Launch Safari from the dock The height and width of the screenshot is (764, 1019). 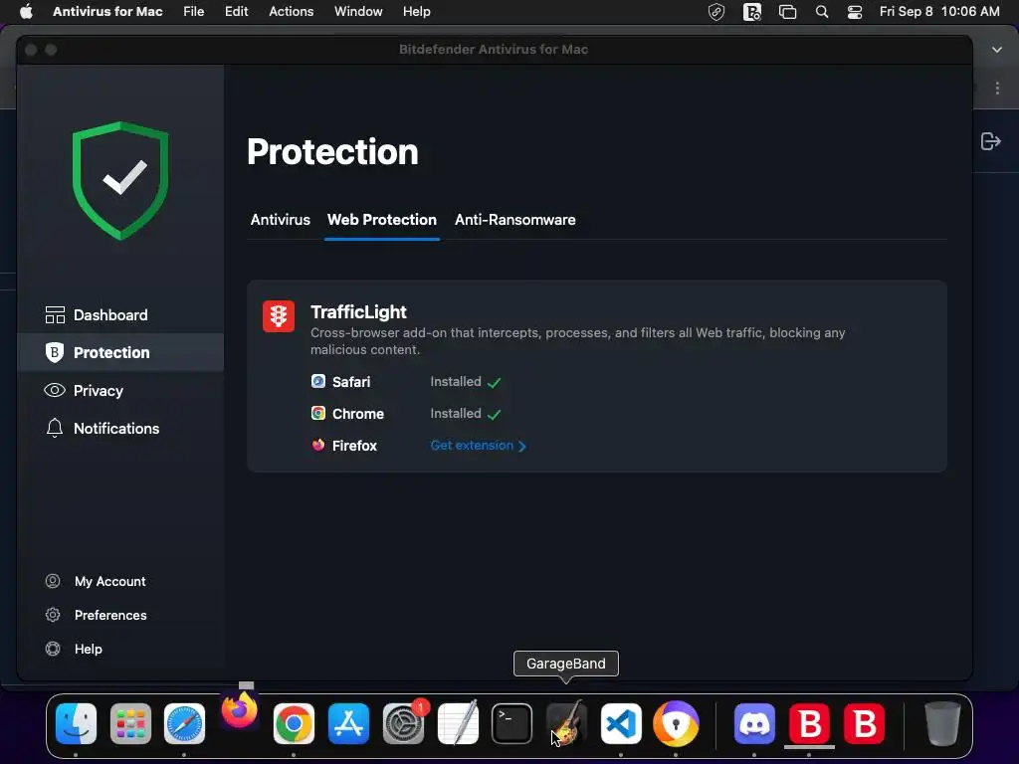(x=184, y=723)
